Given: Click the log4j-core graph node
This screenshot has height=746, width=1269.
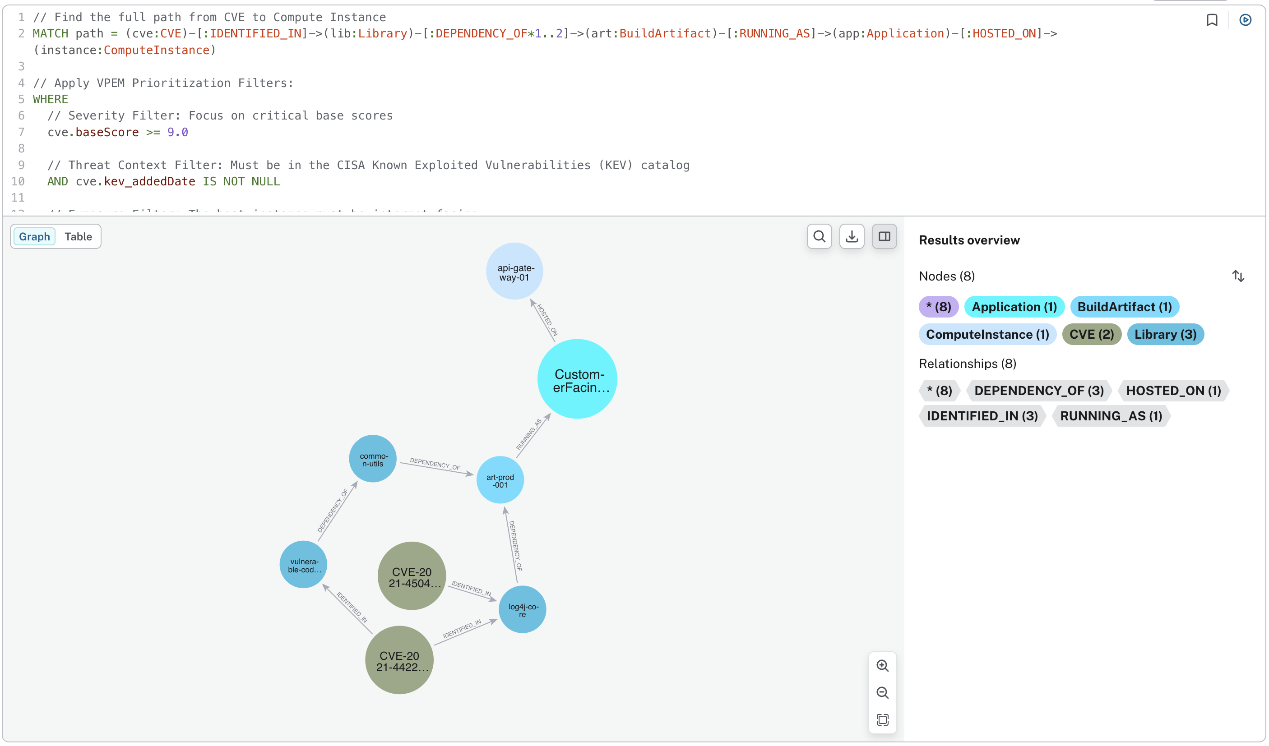Looking at the screenshot, I should (x=523, y=610).
